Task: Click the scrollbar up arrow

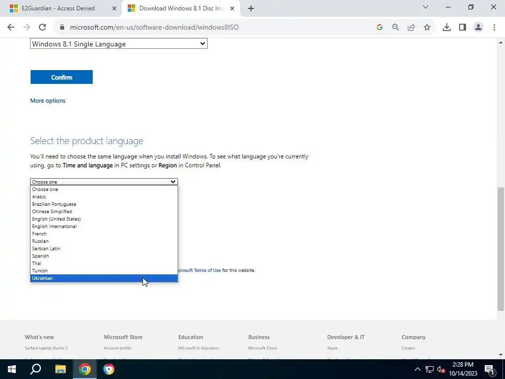Action: (x=501, y=42)
